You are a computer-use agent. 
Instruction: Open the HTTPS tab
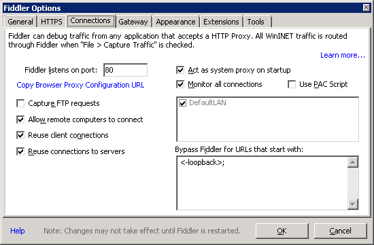51,22
